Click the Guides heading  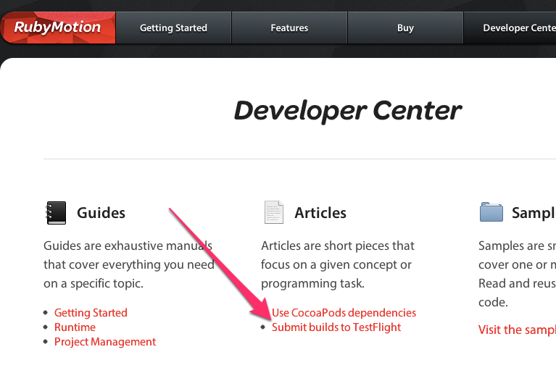101,213
